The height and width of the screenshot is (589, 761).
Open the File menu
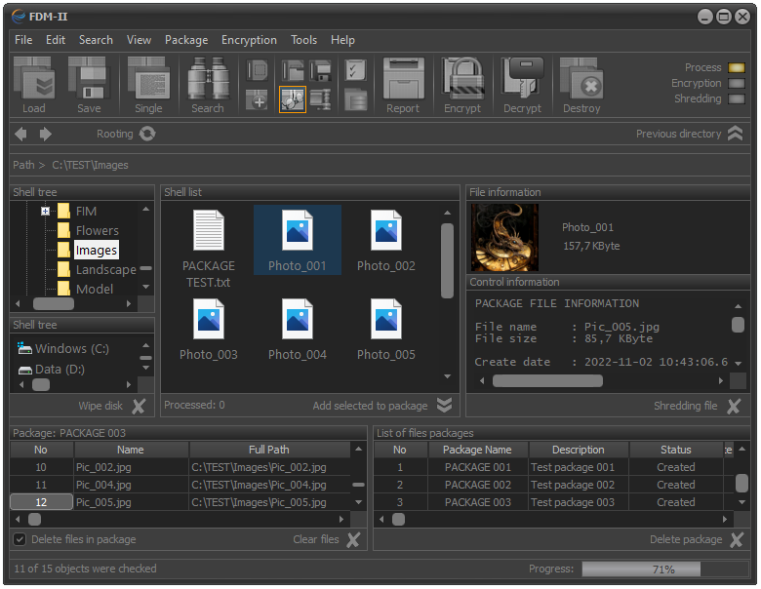coord(23,40)
